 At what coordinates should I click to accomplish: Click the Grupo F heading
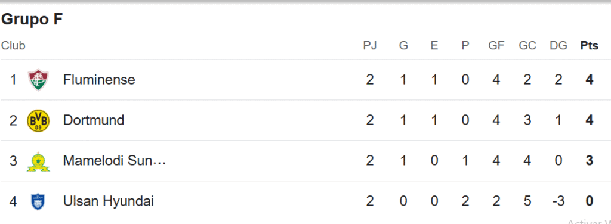tap(32, 20)
